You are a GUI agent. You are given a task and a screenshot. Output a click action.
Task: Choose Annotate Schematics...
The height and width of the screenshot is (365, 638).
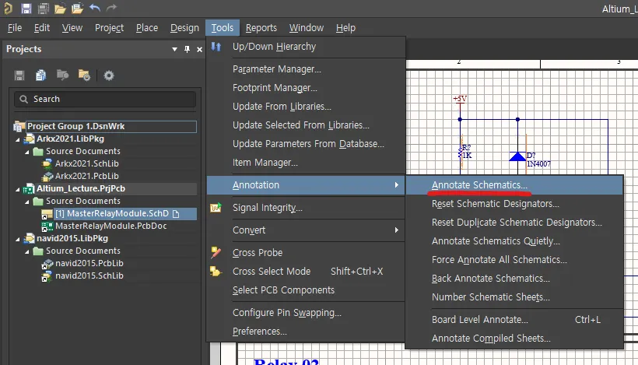(x=514, y=185)
